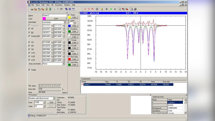The width and height of the screenshot is (215, 121).
Task: Uncheck the HF parameter checkbox
Action: point(29,29)
